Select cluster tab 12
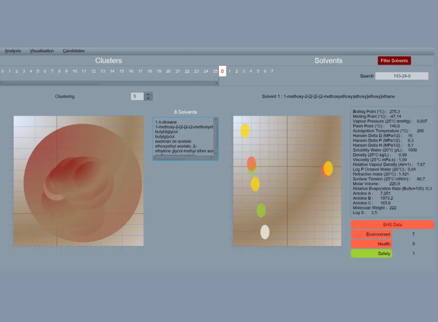This screenshot has width=438, height=322. pyautogui.click(x=93, y=71)
